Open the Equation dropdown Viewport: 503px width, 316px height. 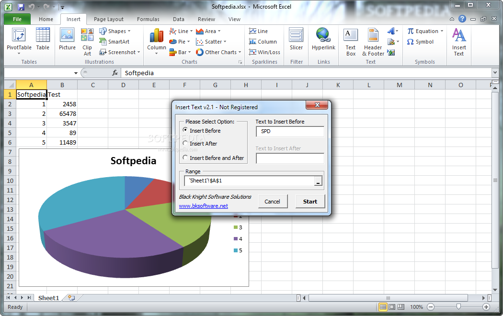click(x=425, y=31)
